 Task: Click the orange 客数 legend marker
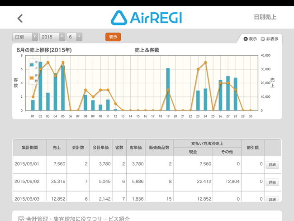coord(31,78)
